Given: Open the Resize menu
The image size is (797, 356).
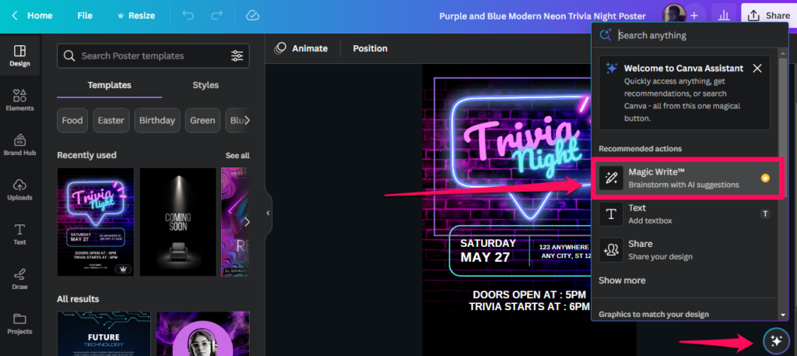Looking at the screenshot, I should pyautogui.click(x=135, y=16).
